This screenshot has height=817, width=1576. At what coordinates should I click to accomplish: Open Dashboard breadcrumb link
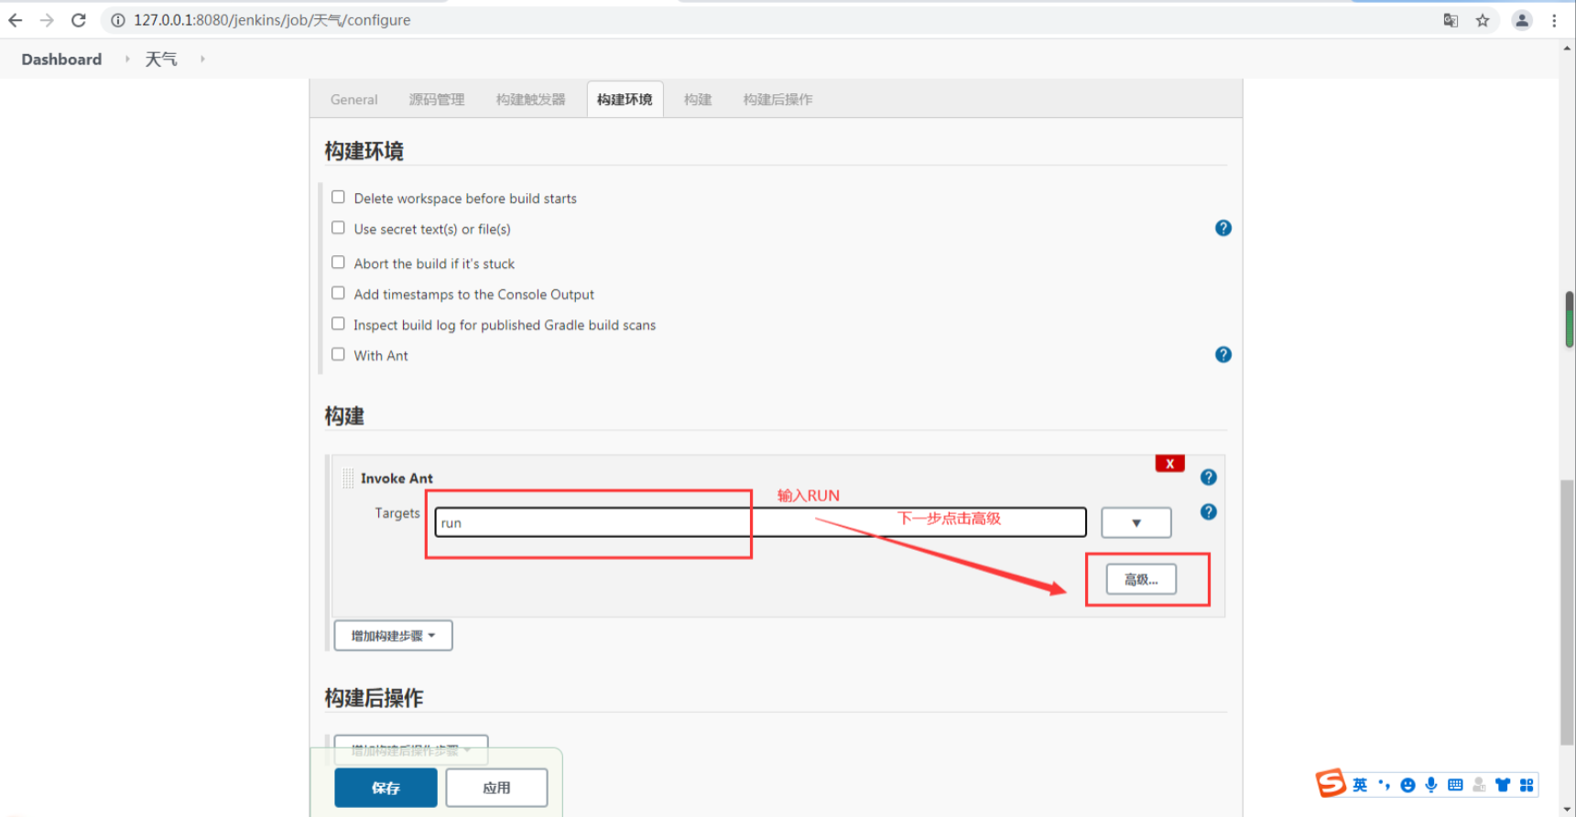pos(61,59)
